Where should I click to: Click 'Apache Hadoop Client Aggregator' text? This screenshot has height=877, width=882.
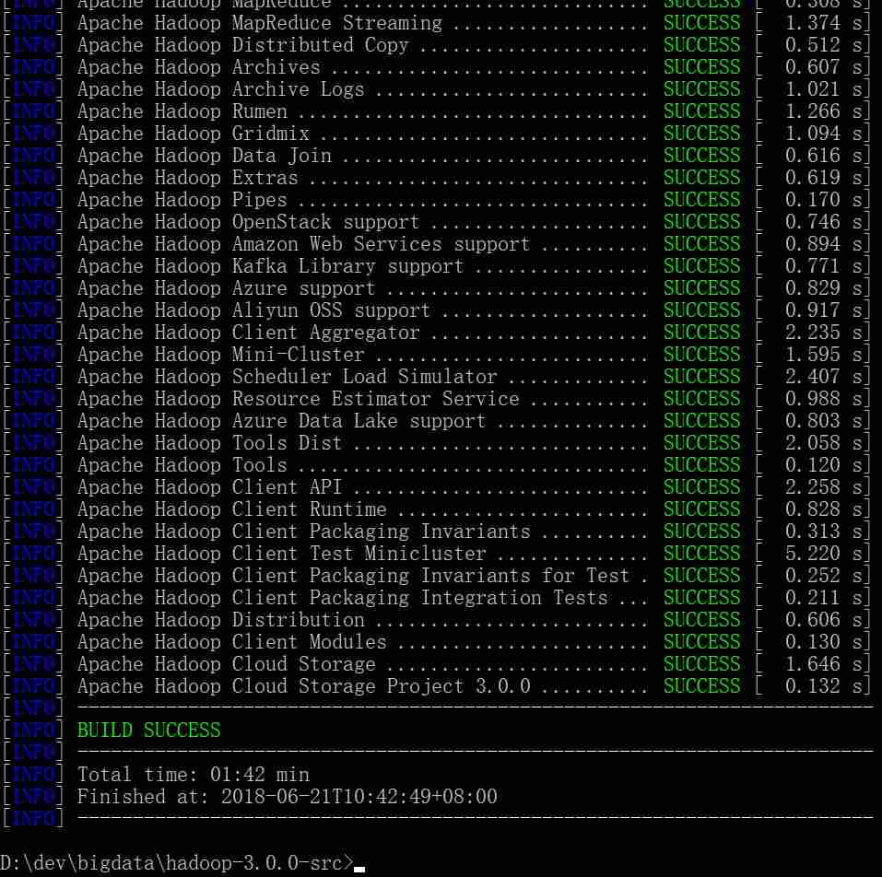(249, 333)
